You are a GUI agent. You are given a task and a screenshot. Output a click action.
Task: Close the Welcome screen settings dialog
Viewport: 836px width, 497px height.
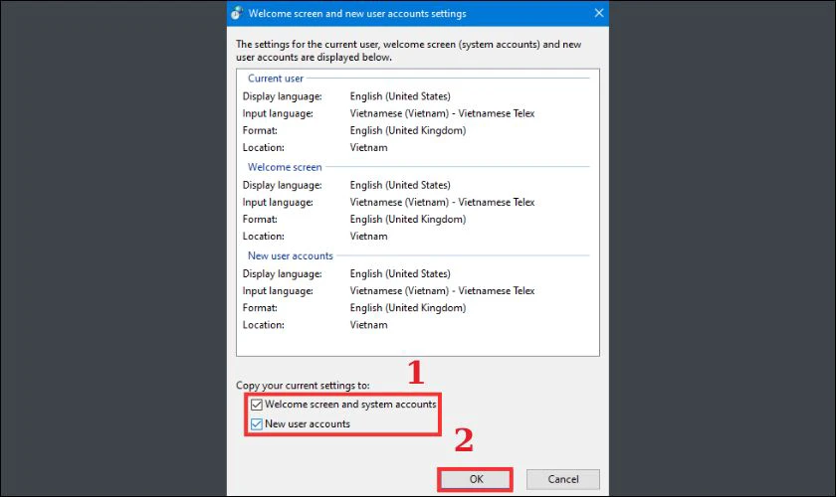[599, 13]
